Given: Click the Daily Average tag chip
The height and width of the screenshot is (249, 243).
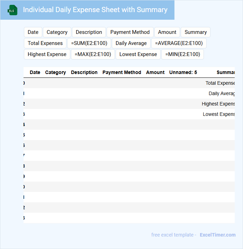Looking at the screenshot, I should point(131,43).
